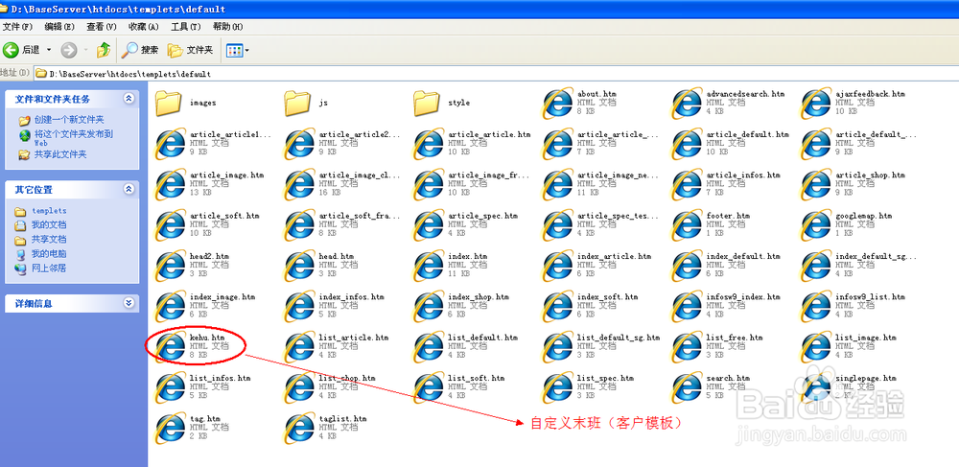Select the article_default.htm file icon
The image size is (959, 467).
tap(687, 144)
